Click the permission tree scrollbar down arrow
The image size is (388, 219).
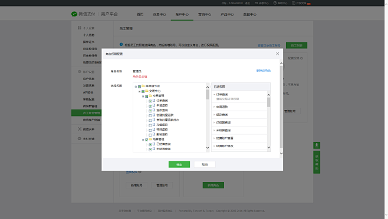point(208,148)
